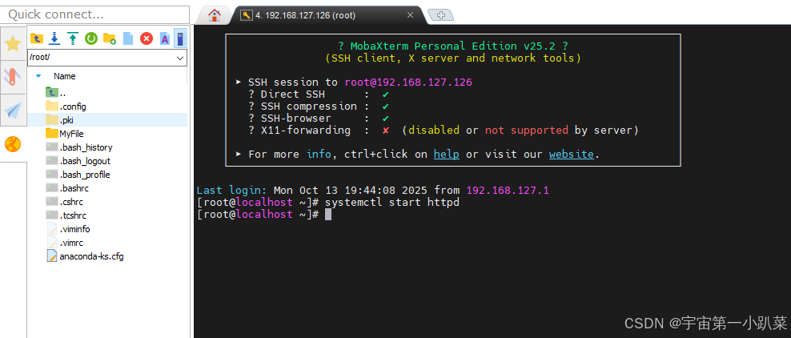Click the upload to current folder icon

pyautogui.click(x=73, y=38)
